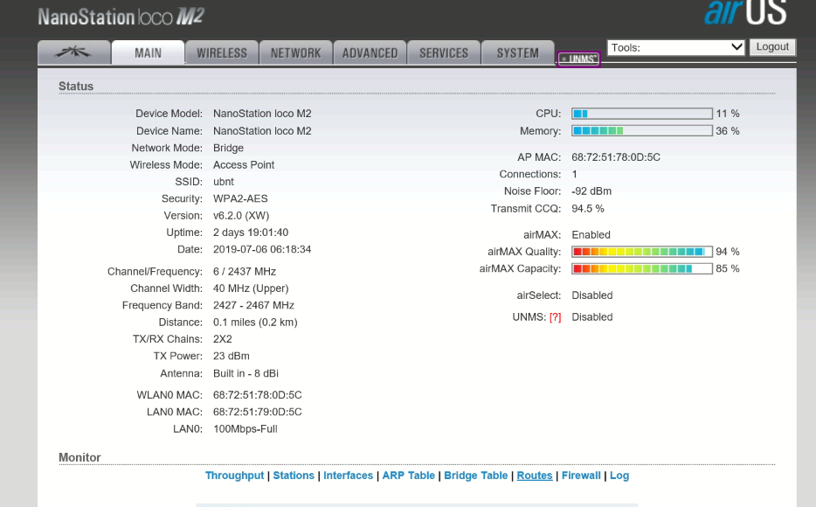
Task: Open the Throughput monitor link
Action: 235,476
